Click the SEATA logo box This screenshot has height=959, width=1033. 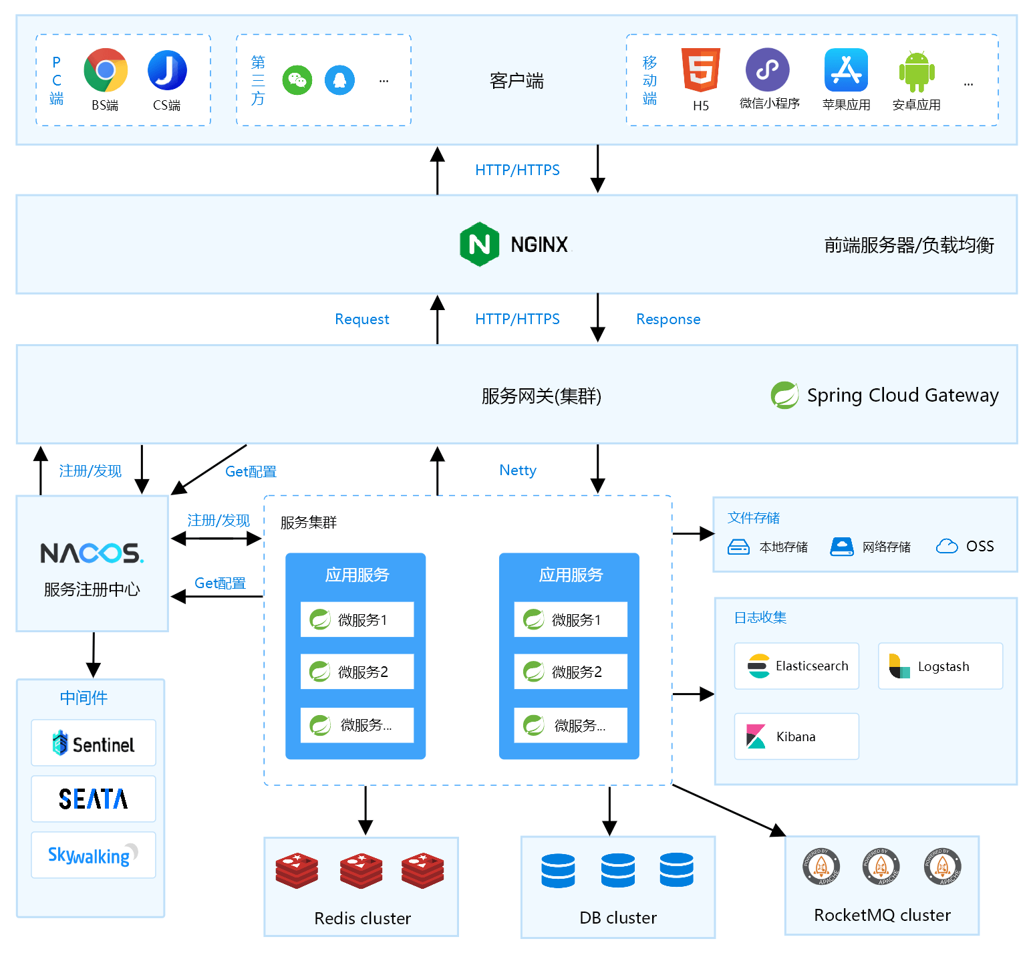[x=94, y=799]
